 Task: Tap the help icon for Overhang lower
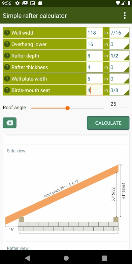[x=7, y=44]
